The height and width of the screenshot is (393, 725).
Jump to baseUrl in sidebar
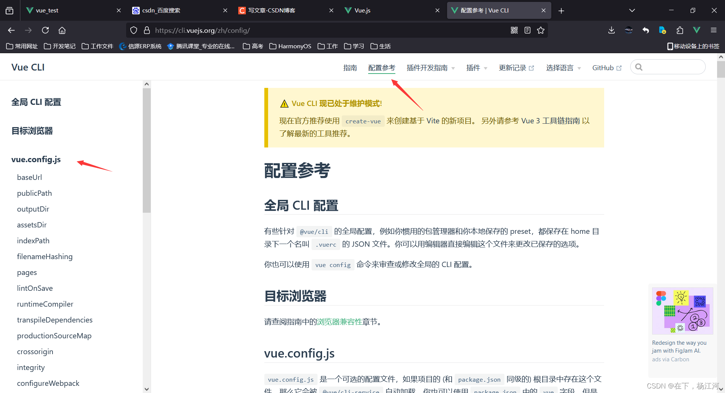click(29, 177)
